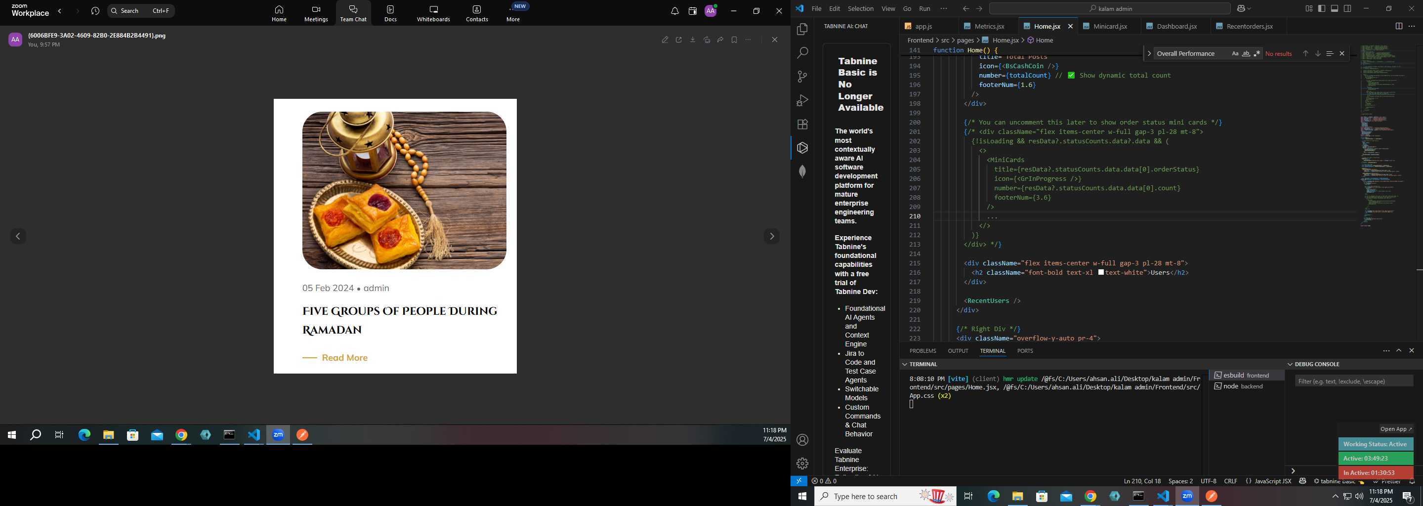The width and height of the screenshot is (1423, 506).
Task: Open more menu items ellipsis in VS Code
Action: [x=944, y=8]
